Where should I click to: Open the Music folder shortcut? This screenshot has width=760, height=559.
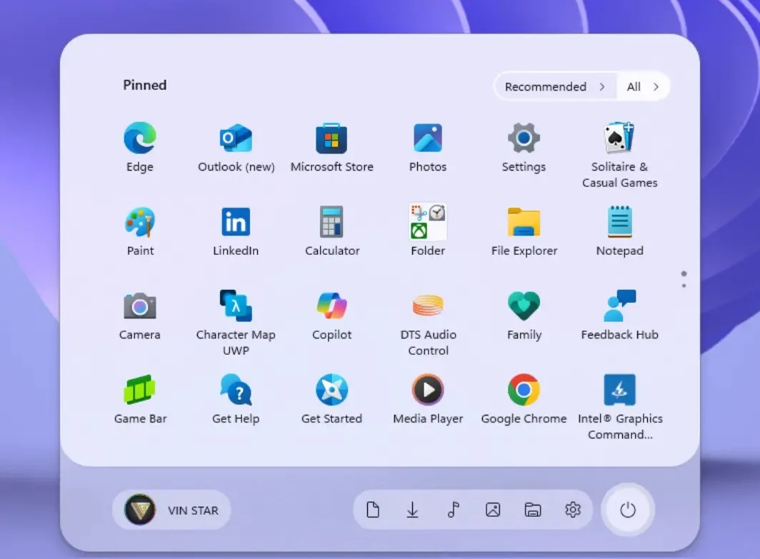[x=453, y=510]
